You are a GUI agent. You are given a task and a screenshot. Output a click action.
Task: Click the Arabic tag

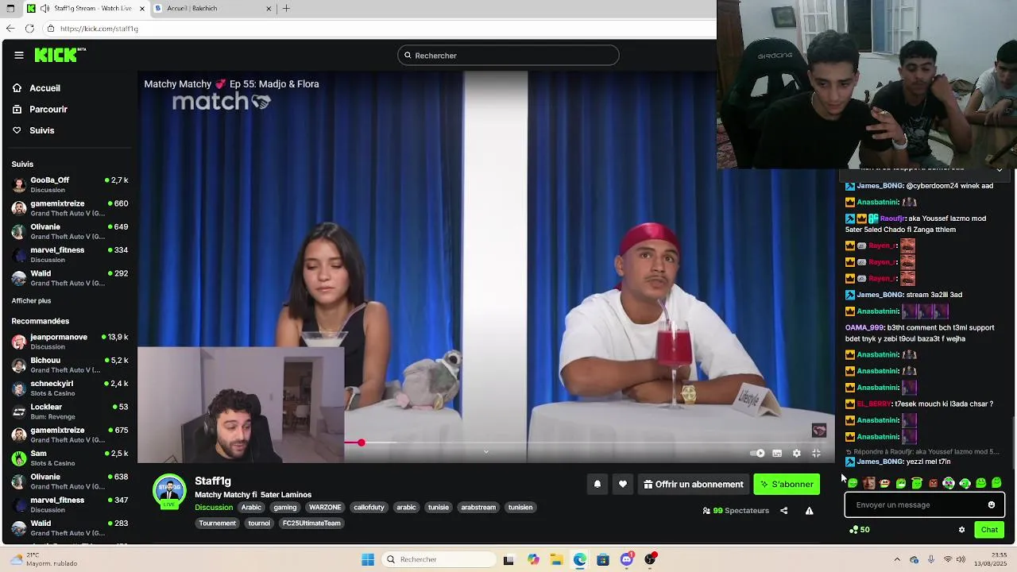click(x=251, y=507)
